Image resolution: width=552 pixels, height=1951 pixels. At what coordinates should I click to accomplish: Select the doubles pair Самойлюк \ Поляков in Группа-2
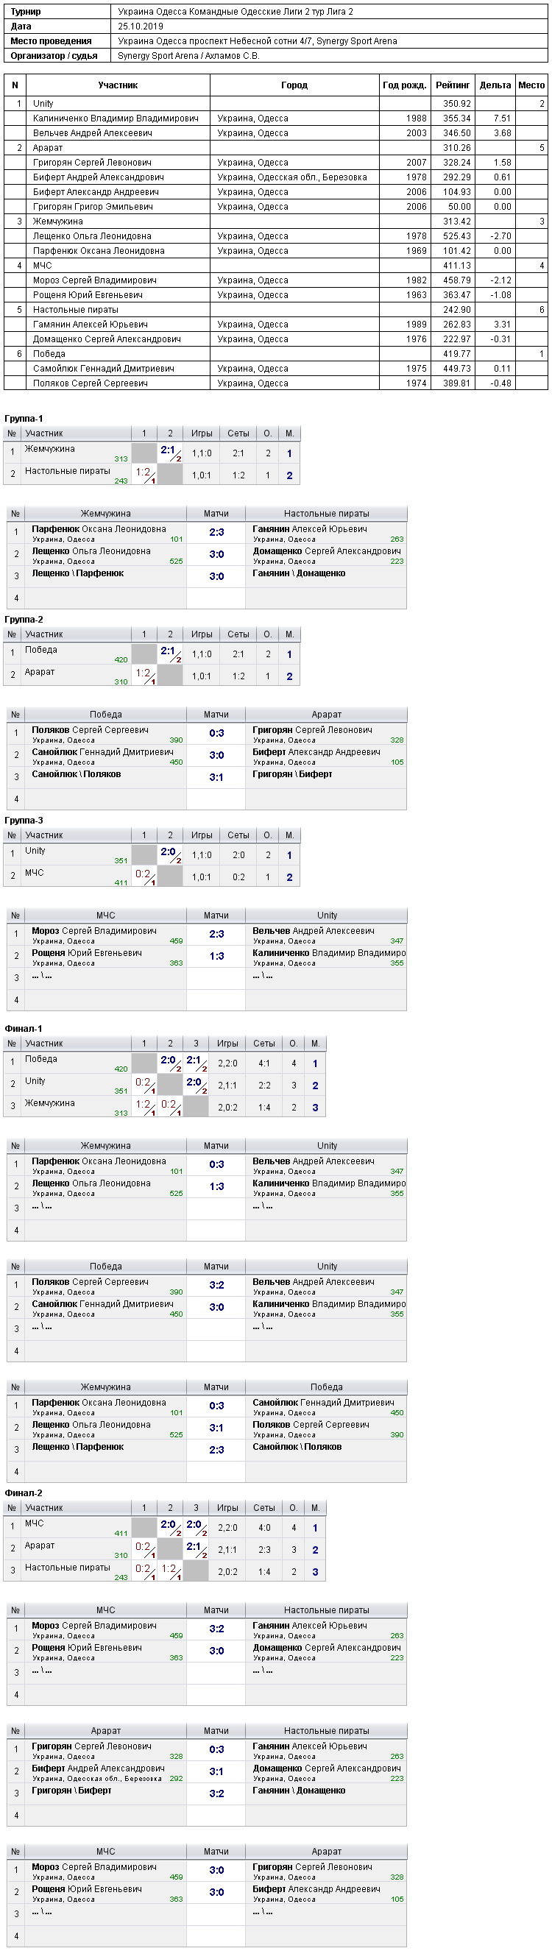pos(77,774)
